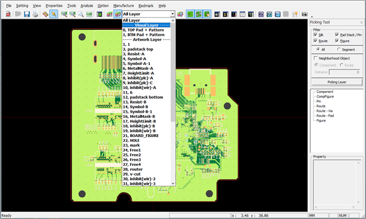Open the Analysis menu

[87, 5]
